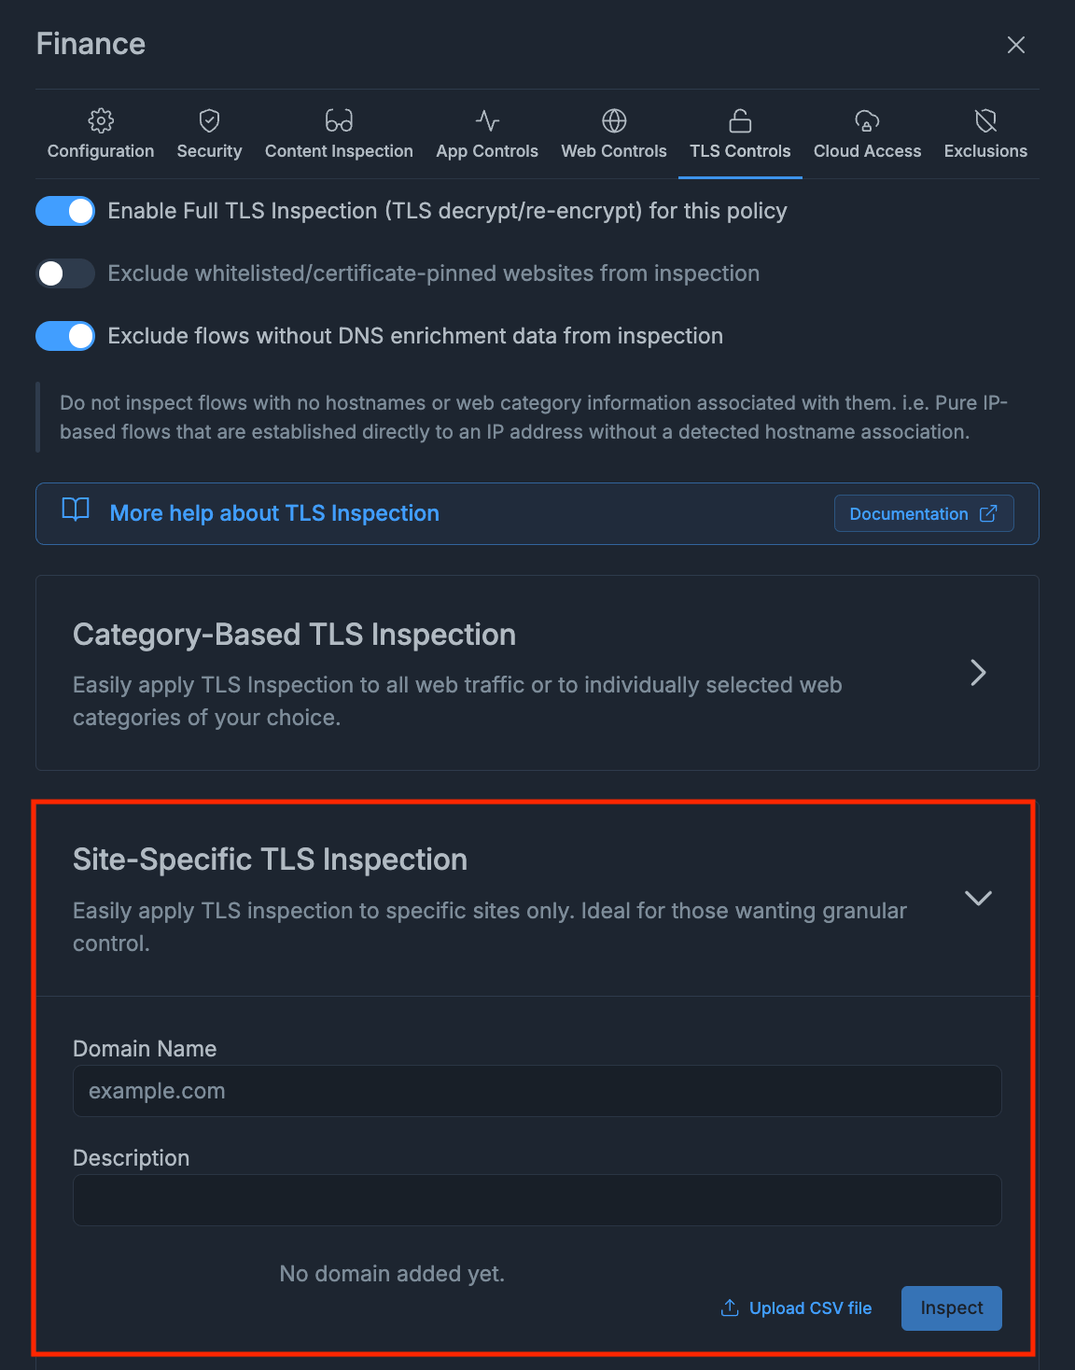Select the TLS Controls padlock icon

[x=739, y=119]
